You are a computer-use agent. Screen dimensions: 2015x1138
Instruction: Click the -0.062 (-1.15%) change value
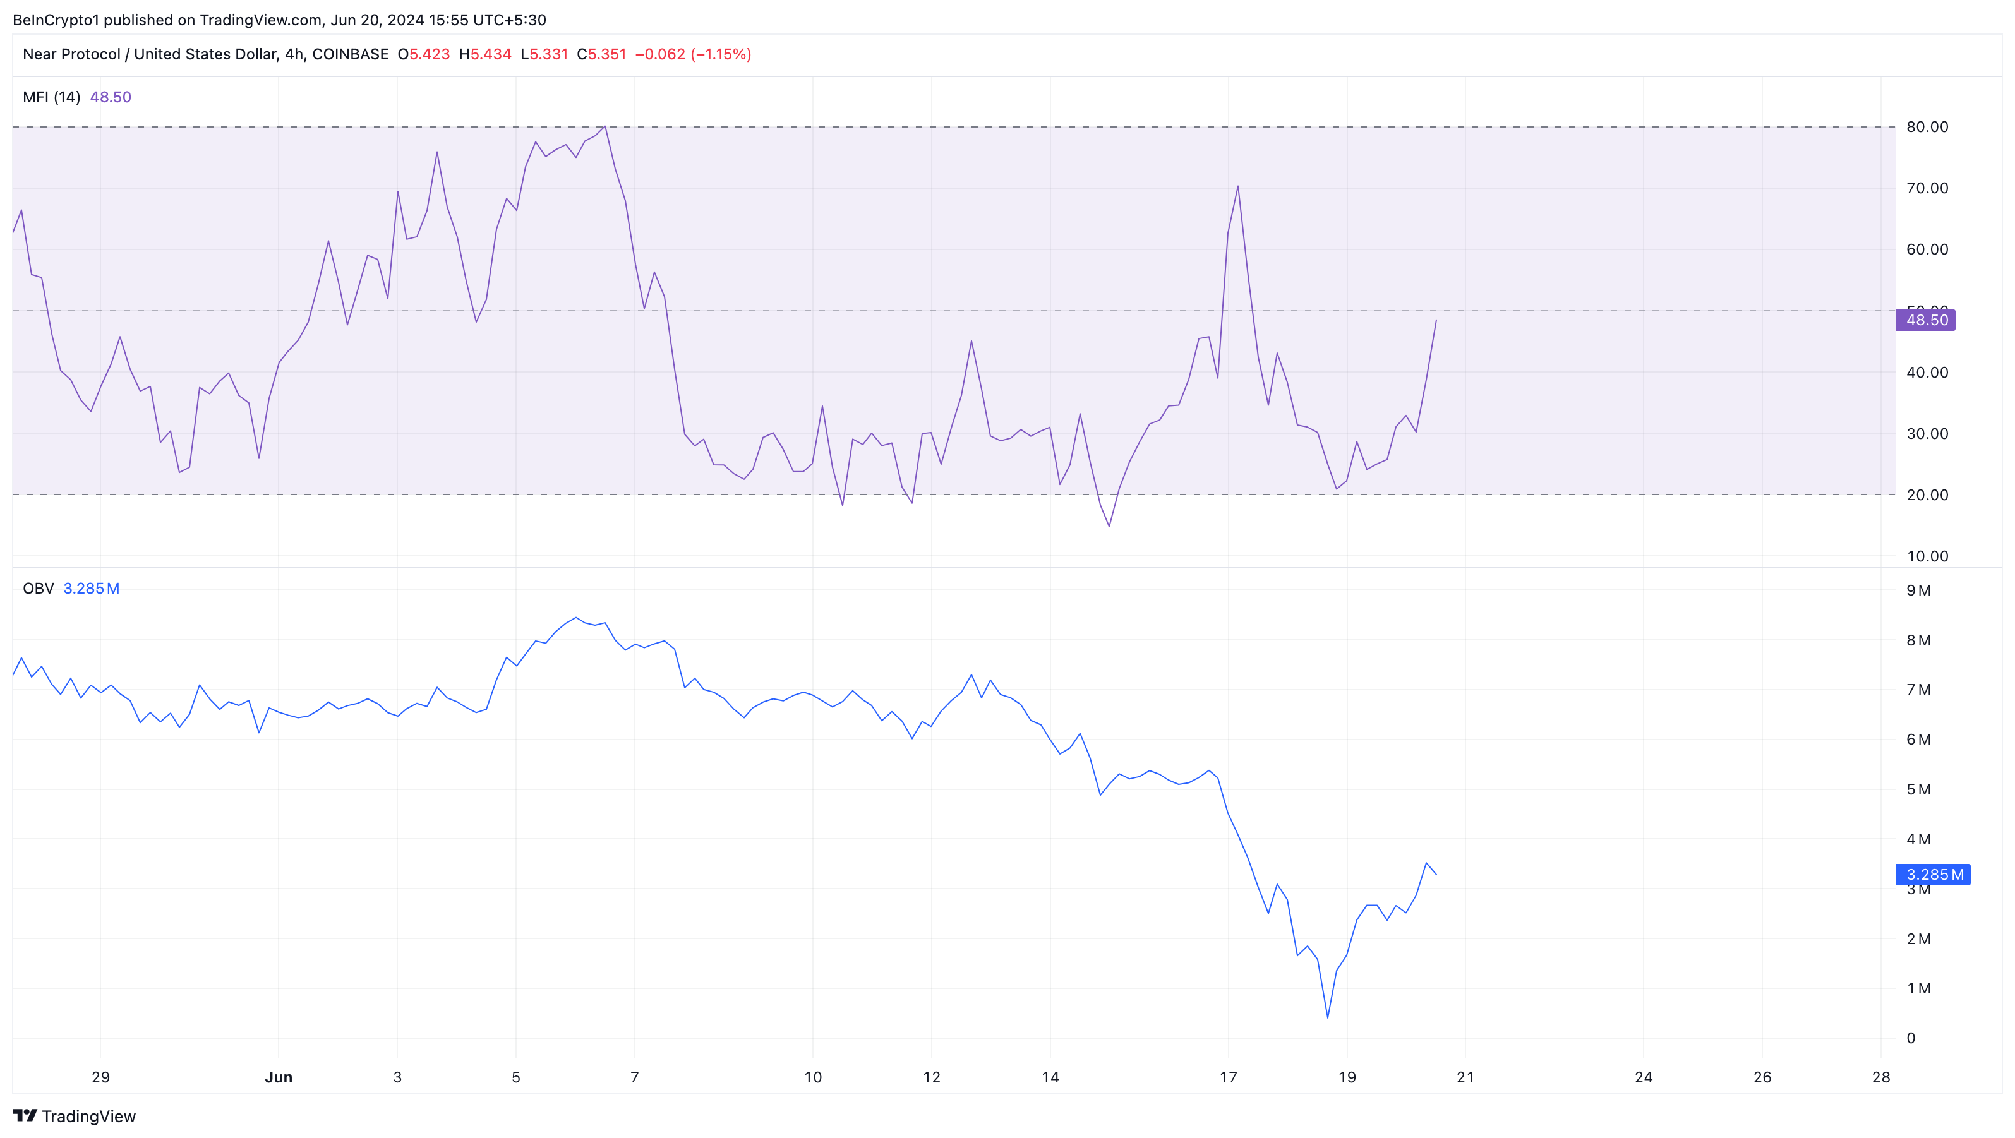693,54
